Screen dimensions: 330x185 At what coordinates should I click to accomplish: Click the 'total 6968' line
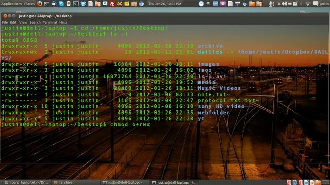coord(19,40)
